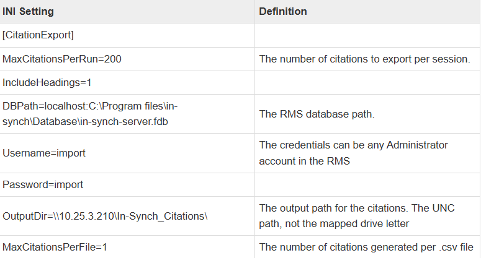Select the IncludeHeadings=1 setting cell
This screenshot has width=481, height=258.
[47, 82]
